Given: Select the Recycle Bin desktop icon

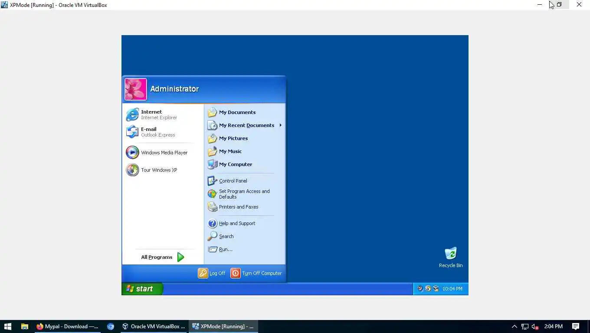Looking at the screenshot, I should coord(451,258).
